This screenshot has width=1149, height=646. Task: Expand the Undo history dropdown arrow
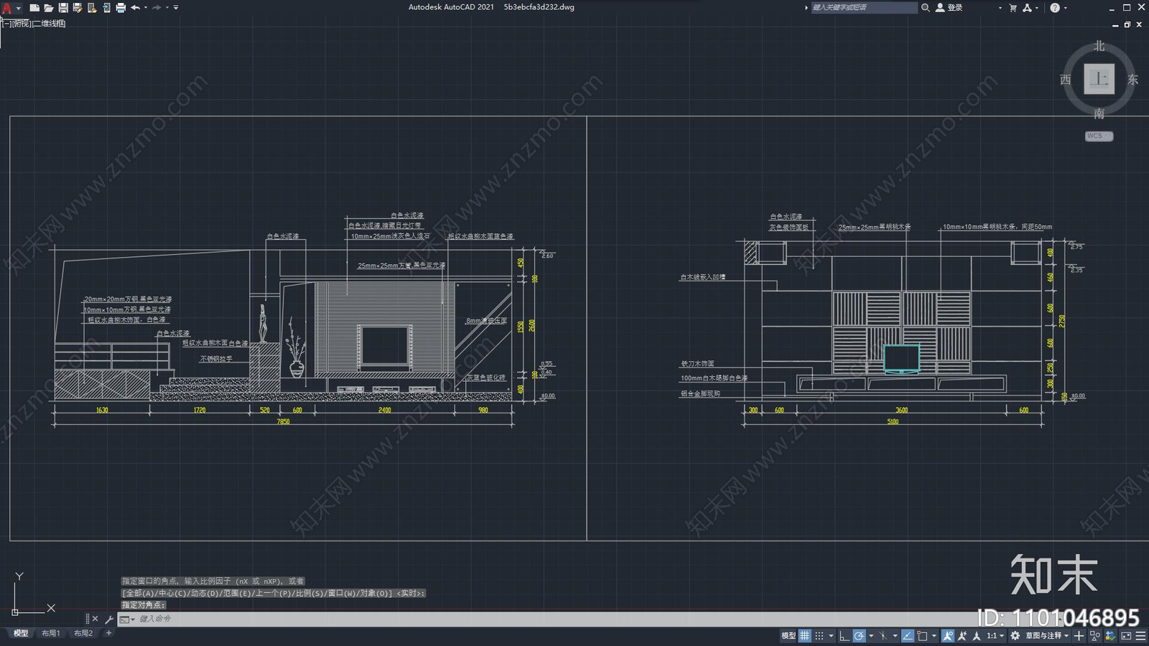tap(146, 8)
